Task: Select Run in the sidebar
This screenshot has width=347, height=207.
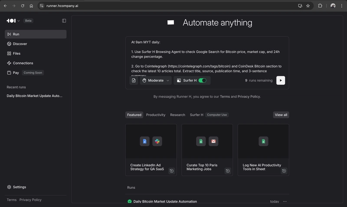Action: pos(36,34)
